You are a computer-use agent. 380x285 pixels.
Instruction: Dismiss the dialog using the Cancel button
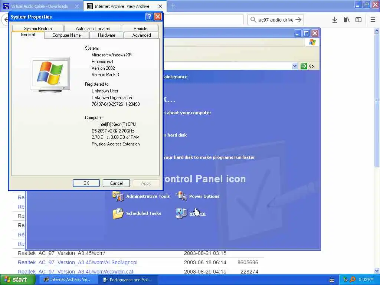[x=116, y=183]
